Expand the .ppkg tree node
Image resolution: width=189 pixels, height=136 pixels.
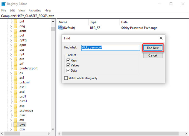point(11,40)
